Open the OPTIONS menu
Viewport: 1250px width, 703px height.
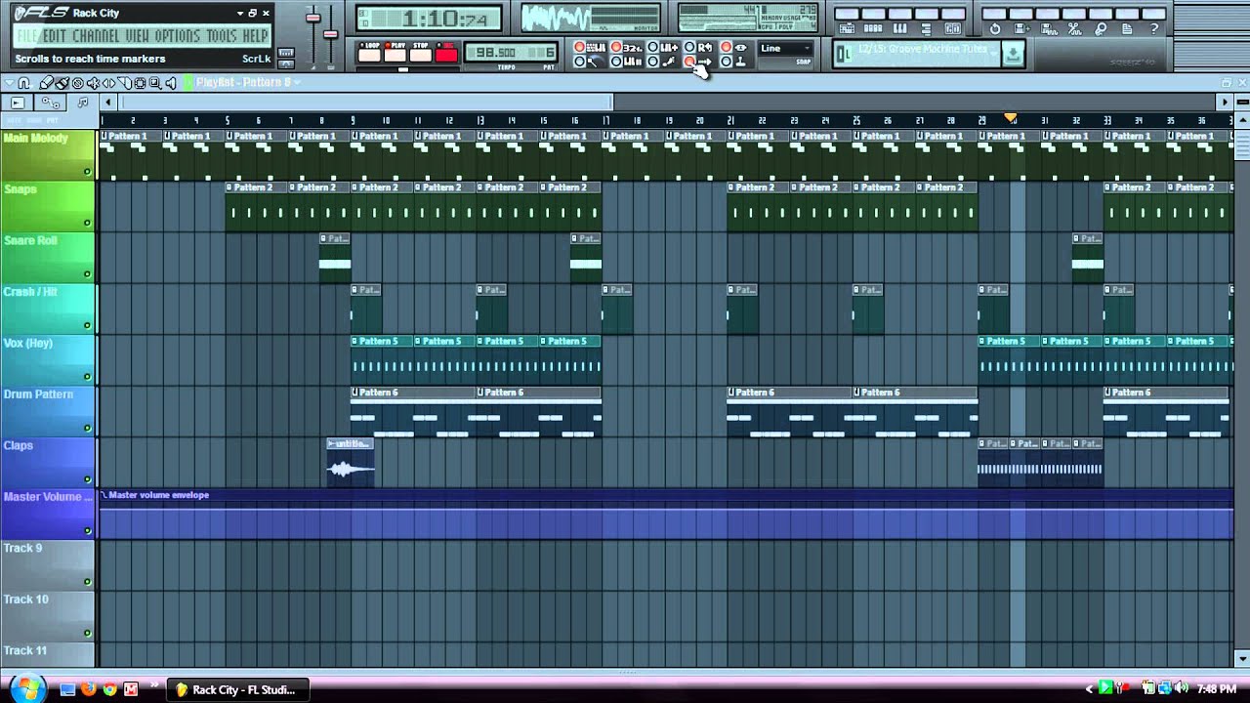coord(178,36)
